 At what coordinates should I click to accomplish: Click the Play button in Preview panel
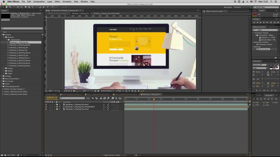(x=260, y=22)
